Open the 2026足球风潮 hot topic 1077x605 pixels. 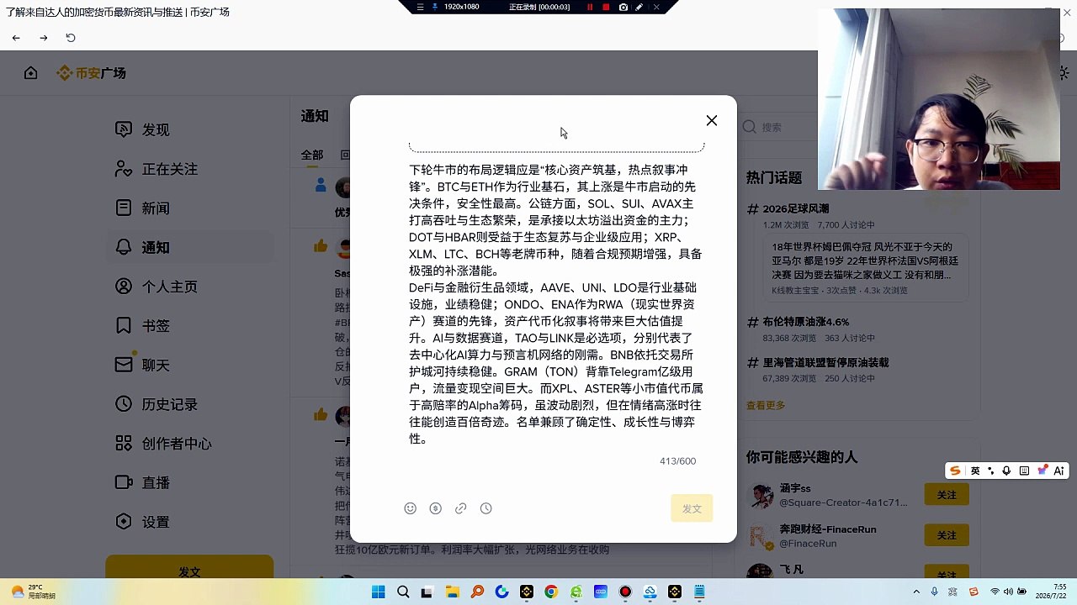[x=795, y=208]
